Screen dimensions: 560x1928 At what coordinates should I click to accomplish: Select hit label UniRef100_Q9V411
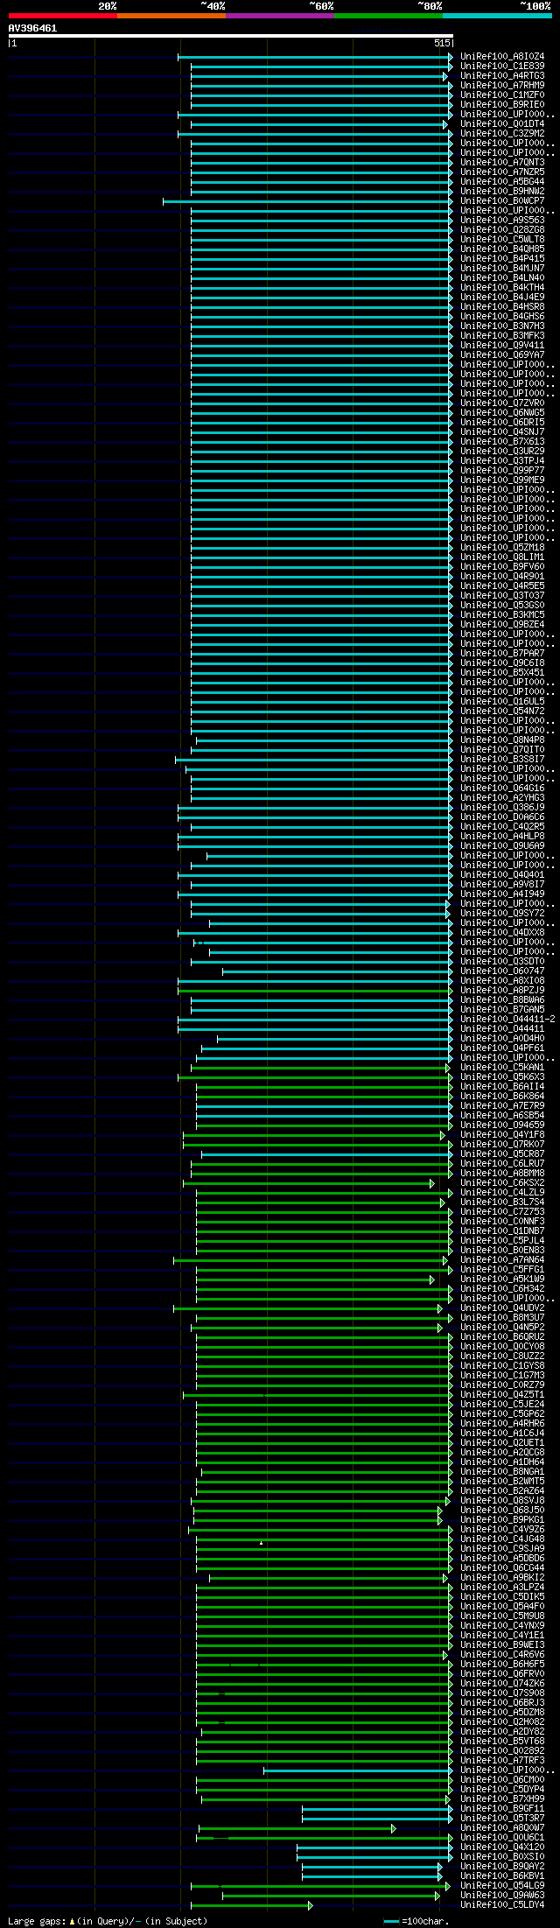tap(502, 346)
